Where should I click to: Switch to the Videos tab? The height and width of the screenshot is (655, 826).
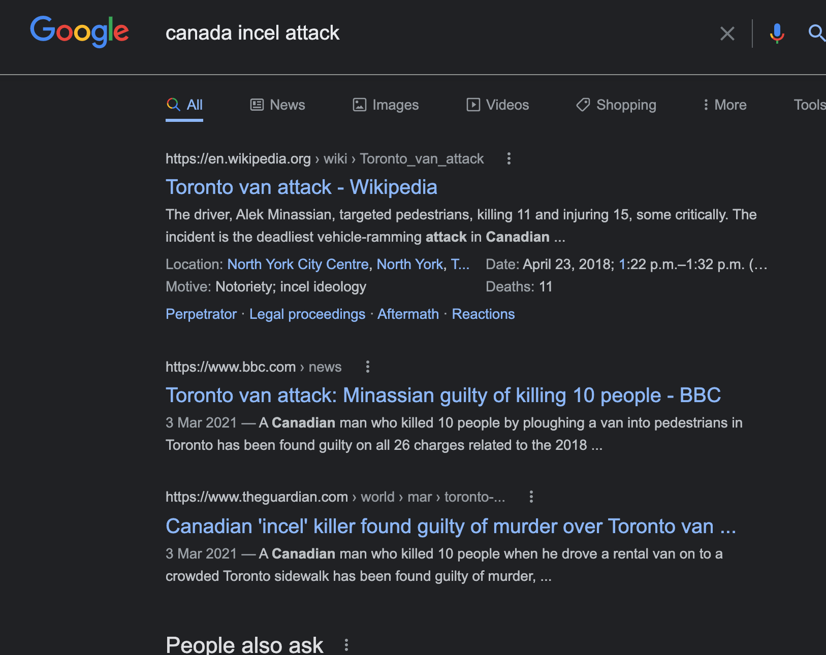[x=498, y=105]
